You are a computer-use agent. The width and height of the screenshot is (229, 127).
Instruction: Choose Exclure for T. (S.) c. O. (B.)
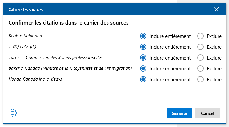tap(200, 47)
